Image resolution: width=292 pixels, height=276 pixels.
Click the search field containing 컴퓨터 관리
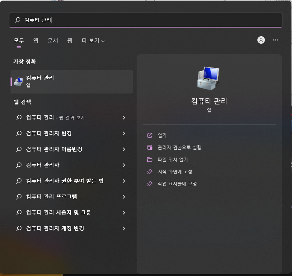[x=146, y=20]
